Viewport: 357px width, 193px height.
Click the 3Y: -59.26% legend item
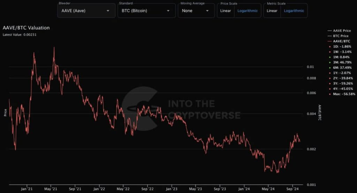341,84
